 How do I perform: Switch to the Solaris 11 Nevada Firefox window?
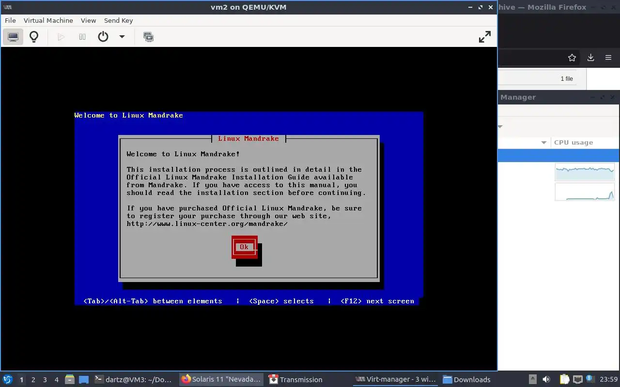click(x=221, y=379)
